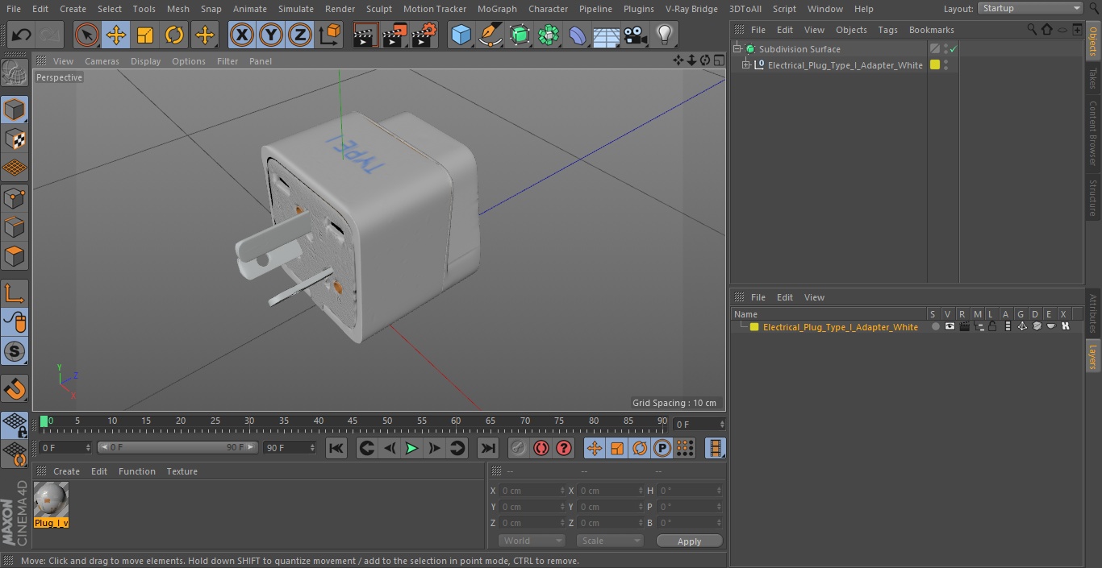Go to end of animation
Viewport: 1102px width, 568px height.
point(488,448)
